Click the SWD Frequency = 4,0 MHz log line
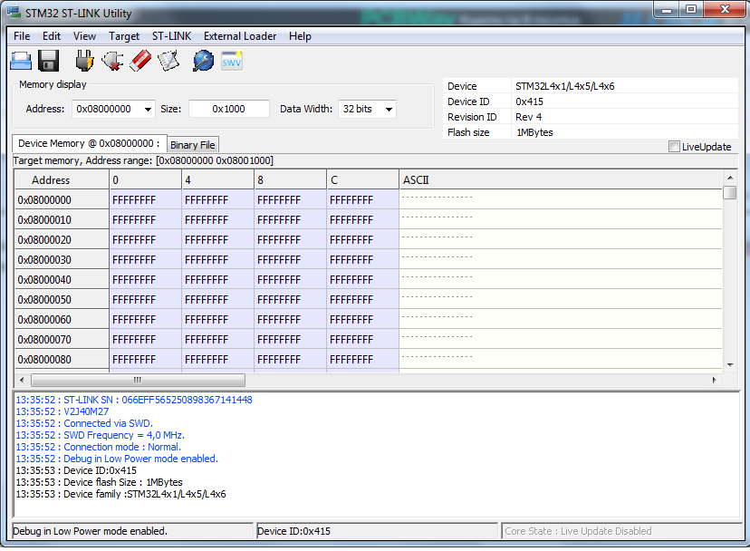Viewport: 750px width, 551px height. coord(100,435)
